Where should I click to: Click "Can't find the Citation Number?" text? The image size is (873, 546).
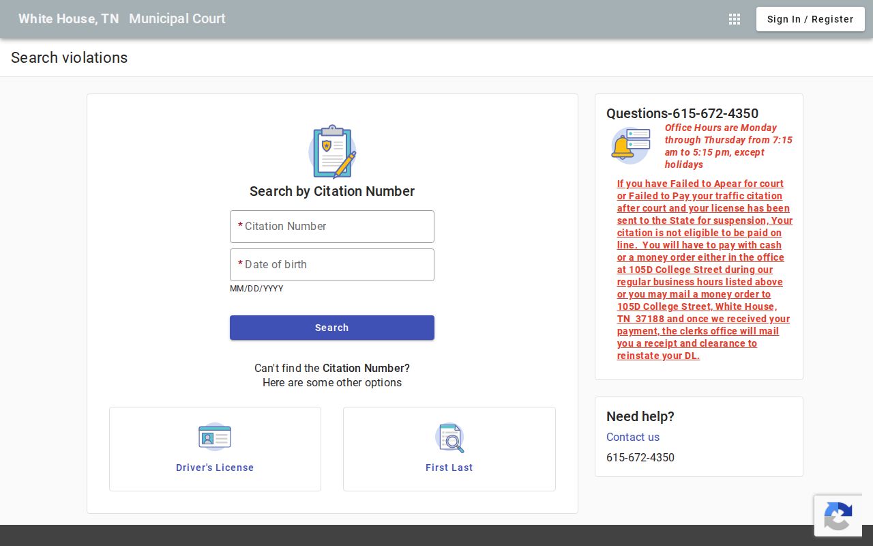(x=332, y=368)
